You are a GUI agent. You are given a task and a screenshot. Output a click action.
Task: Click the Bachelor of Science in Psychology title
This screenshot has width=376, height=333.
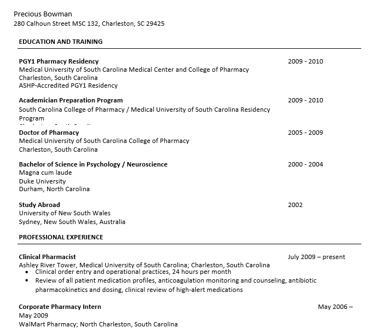click(x=93, y=164)
